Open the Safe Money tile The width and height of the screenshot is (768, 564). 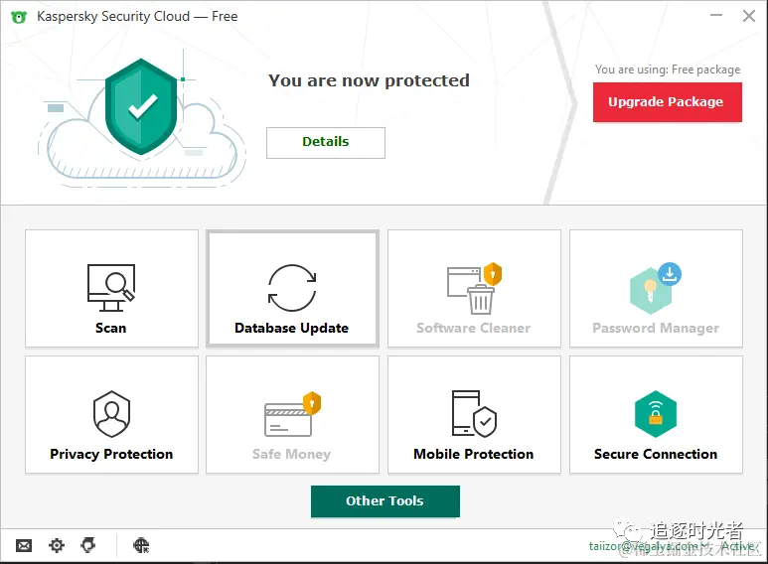point(292,415)
